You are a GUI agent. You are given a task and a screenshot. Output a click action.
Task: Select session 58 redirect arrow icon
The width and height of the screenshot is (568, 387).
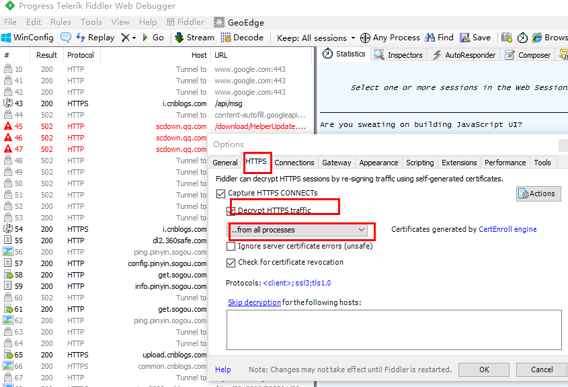click(x=8, y=275)
